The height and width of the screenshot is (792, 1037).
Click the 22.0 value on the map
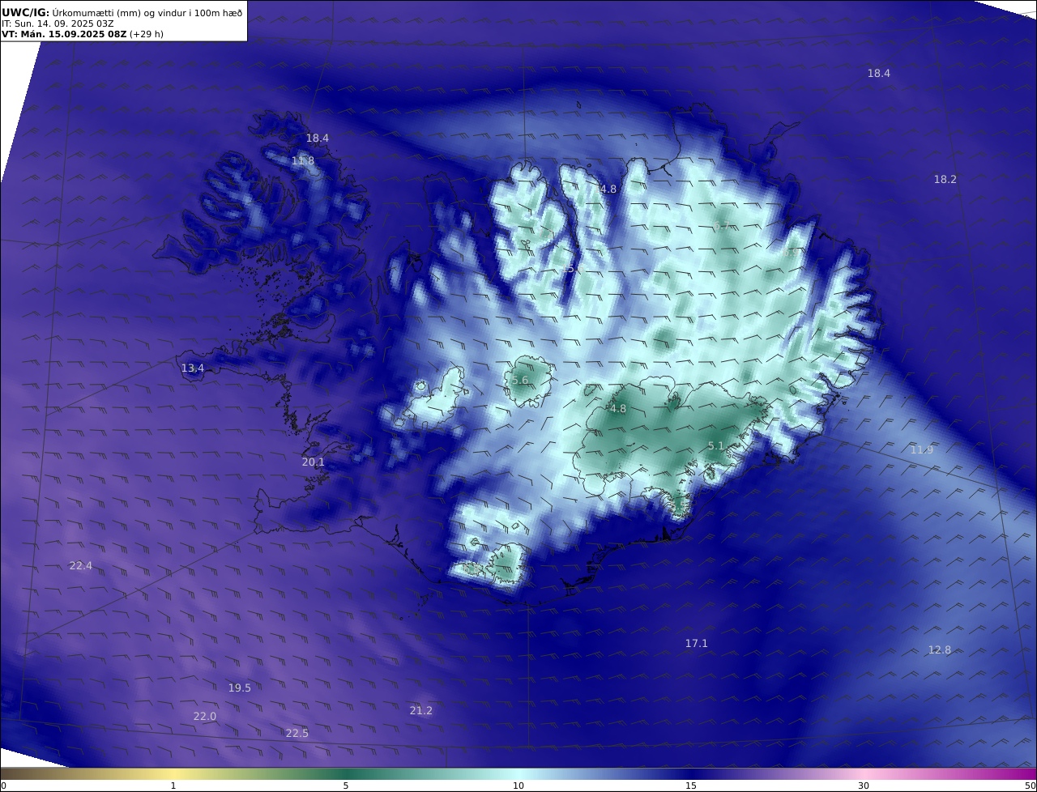204,717
